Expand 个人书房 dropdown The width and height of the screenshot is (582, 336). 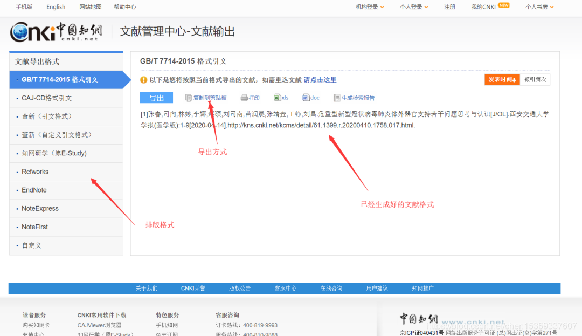[x=539, y=6]
